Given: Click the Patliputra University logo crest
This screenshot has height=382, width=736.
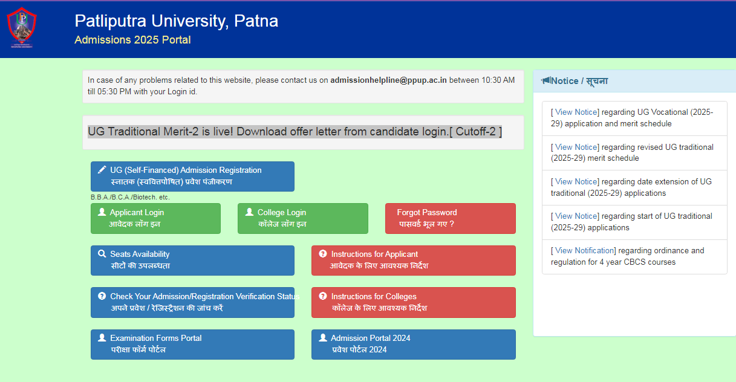Looking at the screenshot, I should (22, 28).
